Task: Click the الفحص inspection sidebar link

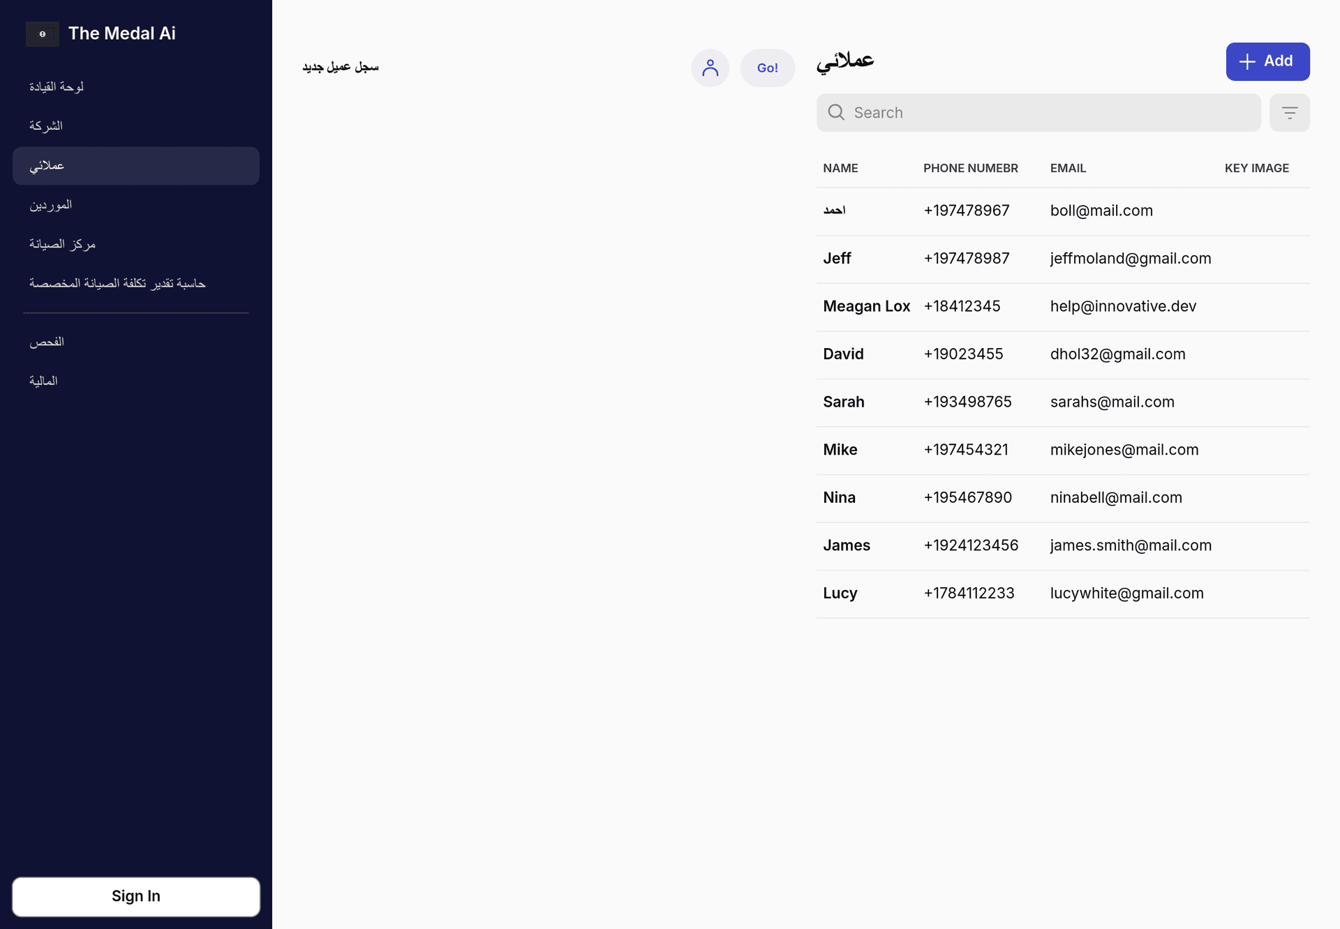Action: (x=47, y=342)
